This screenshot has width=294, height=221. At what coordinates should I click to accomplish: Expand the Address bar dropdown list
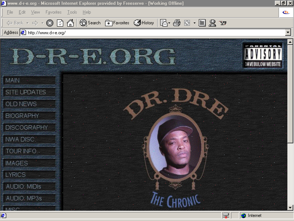click(288, 32)
